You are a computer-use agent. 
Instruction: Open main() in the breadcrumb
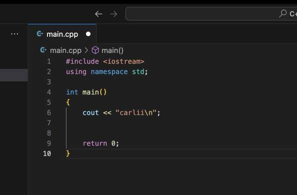click(113, 50)
